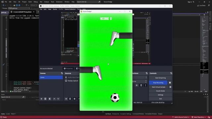Click Sign in on Visual Studio
This screenshot has height=119, width=212.
point(190,2)
